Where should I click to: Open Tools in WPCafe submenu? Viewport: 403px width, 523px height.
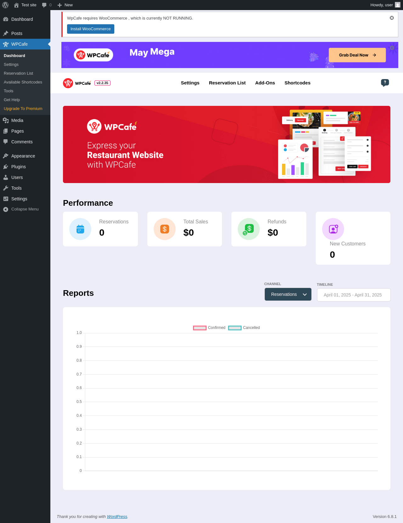click(x=25, y=91)
